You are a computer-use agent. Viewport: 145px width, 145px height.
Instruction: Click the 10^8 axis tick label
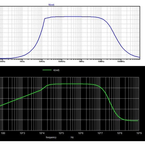pos(120,133)
